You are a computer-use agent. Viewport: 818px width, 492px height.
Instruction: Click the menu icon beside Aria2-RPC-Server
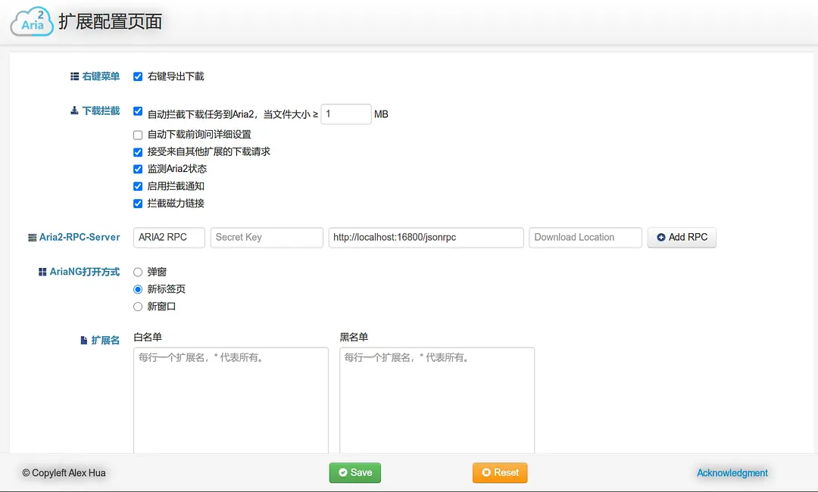33,237
